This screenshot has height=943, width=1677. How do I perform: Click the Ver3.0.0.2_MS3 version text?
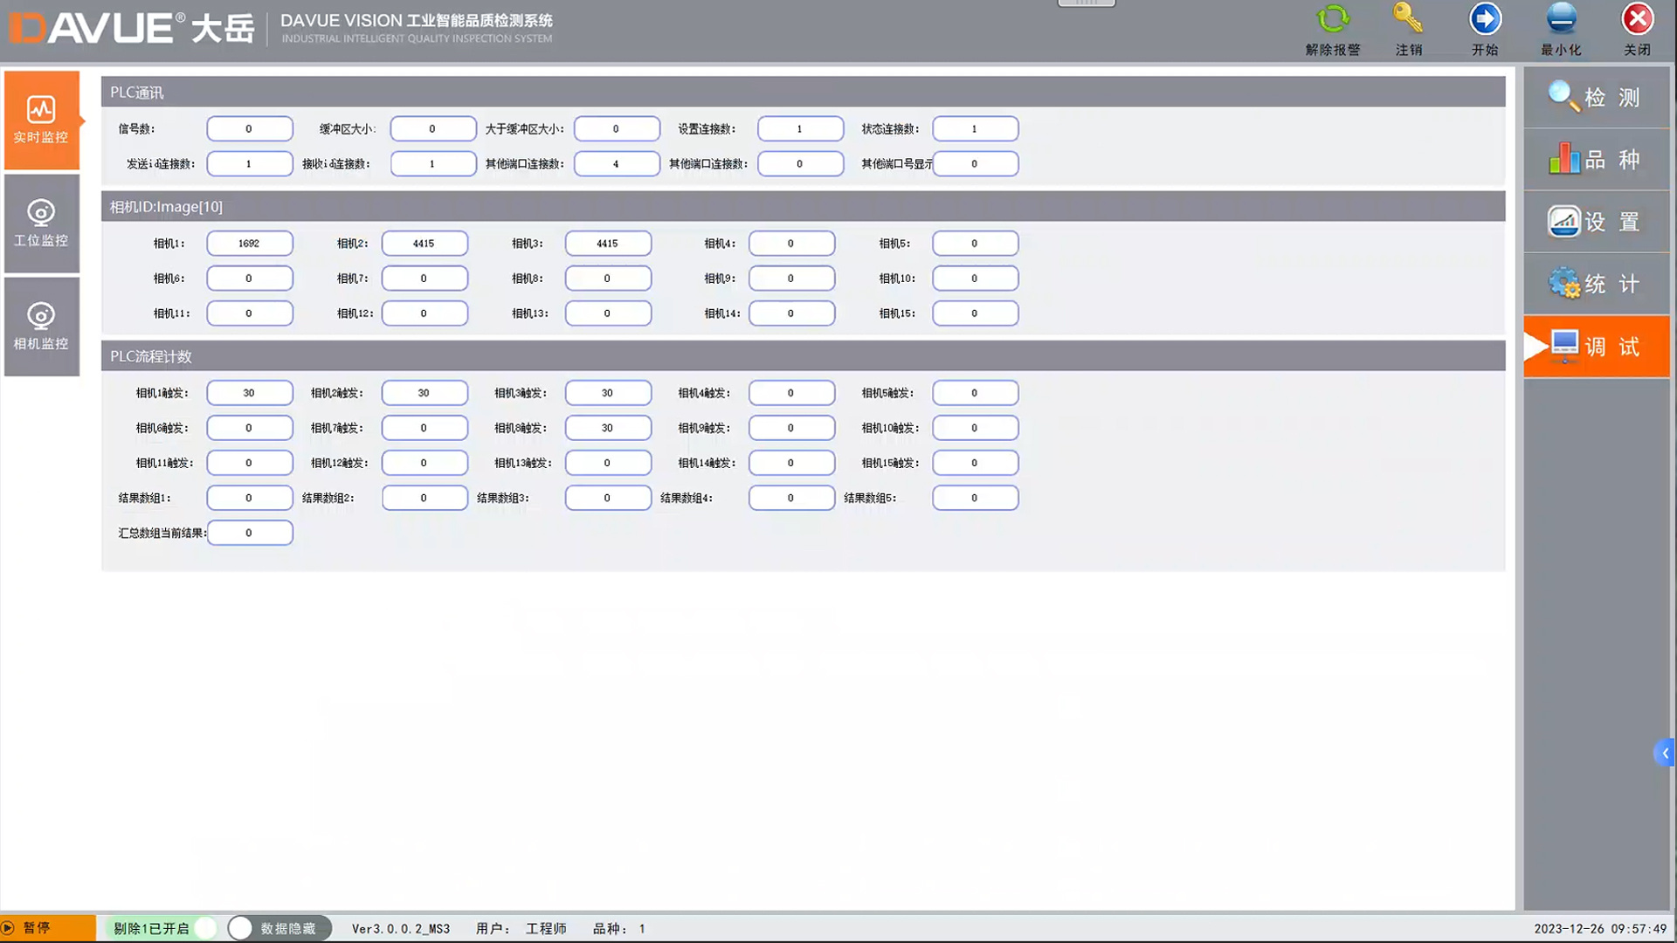point(401,929)
